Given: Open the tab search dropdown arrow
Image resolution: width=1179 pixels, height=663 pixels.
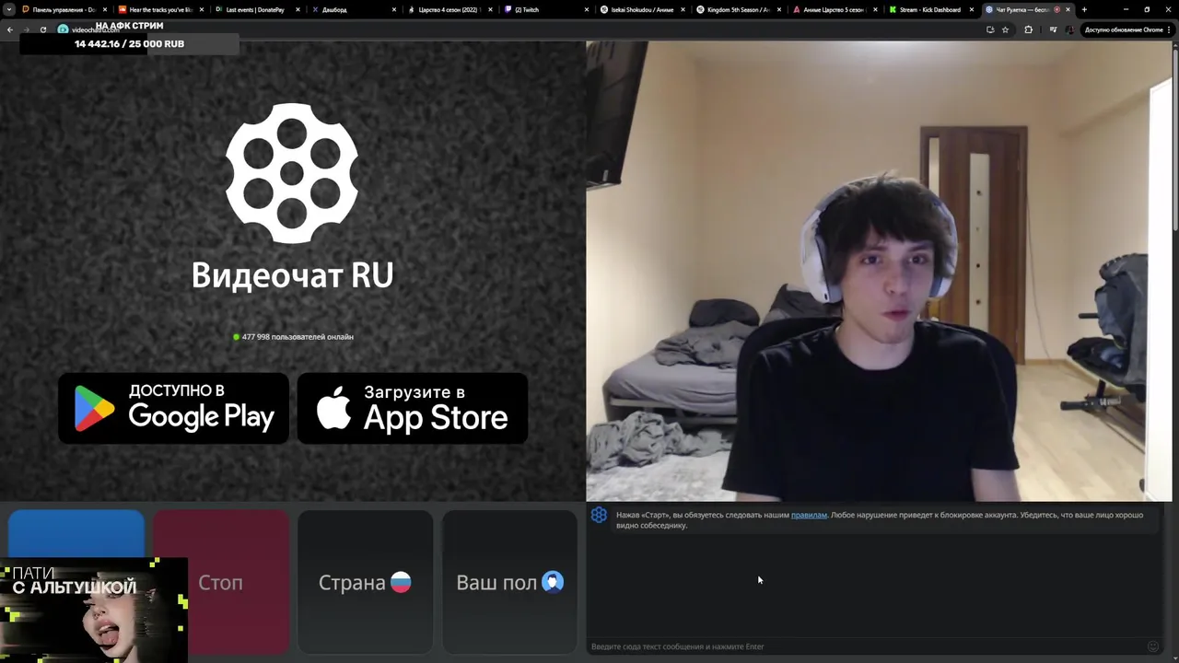Looking at the screenshot, I should point(10,9).
